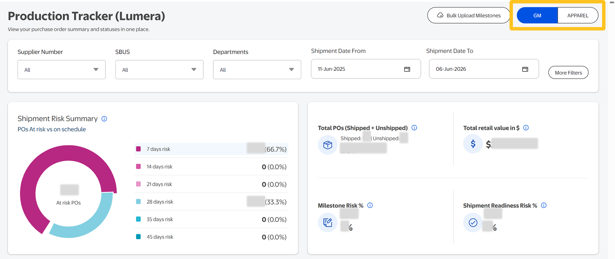Click info icon next to Total POs
Viewport: 615px width, 259px height.
pos(414,128)
